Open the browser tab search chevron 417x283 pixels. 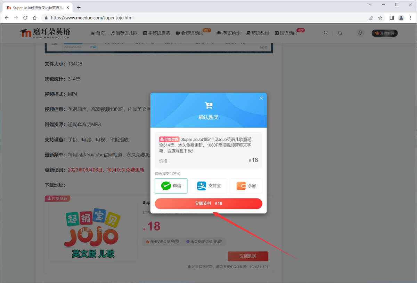(370, 5)
